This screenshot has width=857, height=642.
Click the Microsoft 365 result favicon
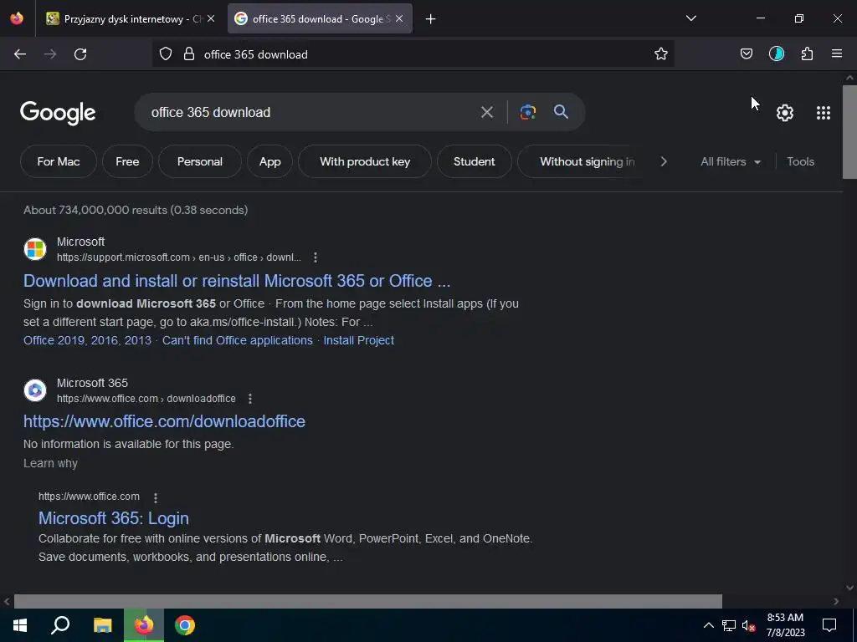[x=35, y=390]
